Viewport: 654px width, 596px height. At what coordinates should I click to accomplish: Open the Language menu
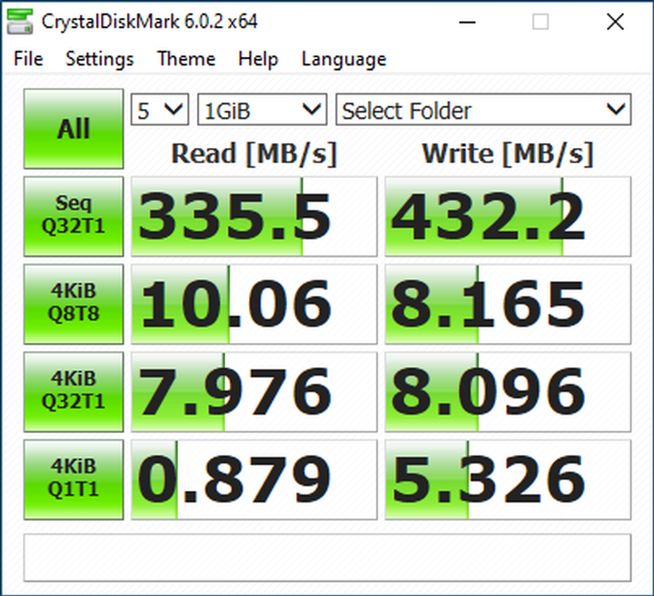(x=343, y=59)
